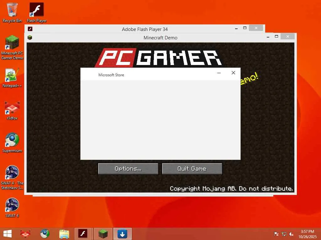Click the Minecraft Demo title bar grass icon
Screen dimensions: 321x240
[x=30, y=37]
